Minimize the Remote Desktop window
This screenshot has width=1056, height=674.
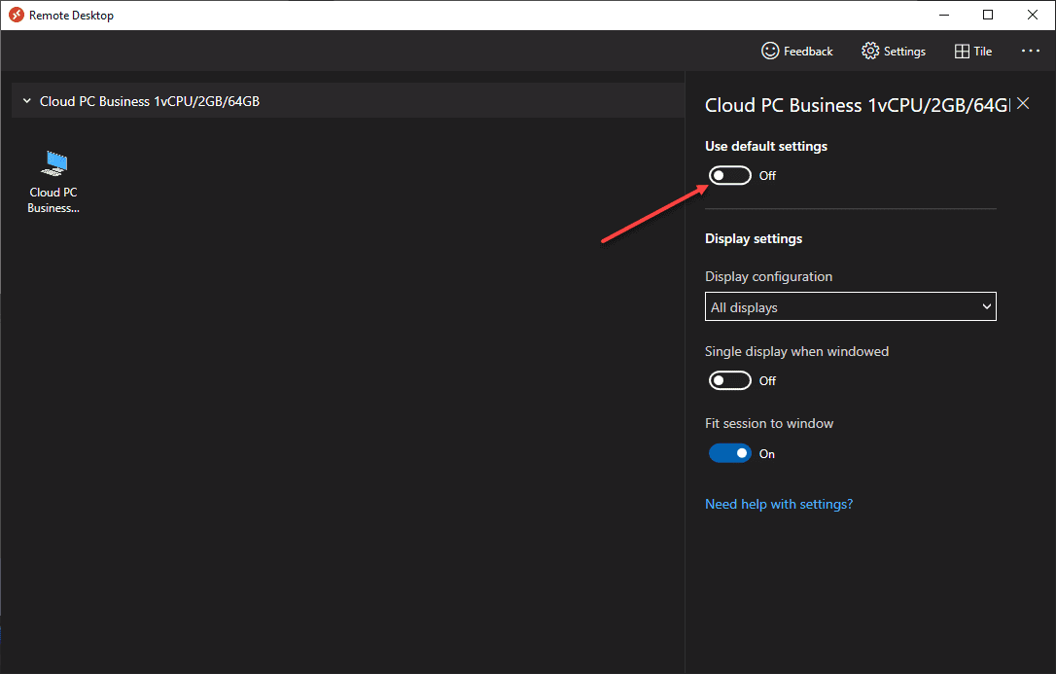943,15
